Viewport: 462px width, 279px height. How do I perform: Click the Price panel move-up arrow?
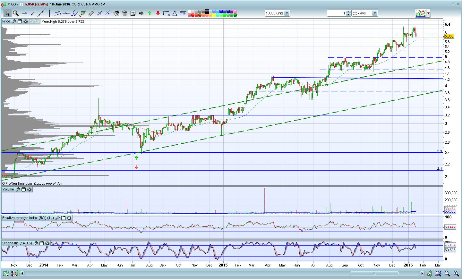click(x=37, y=21)
